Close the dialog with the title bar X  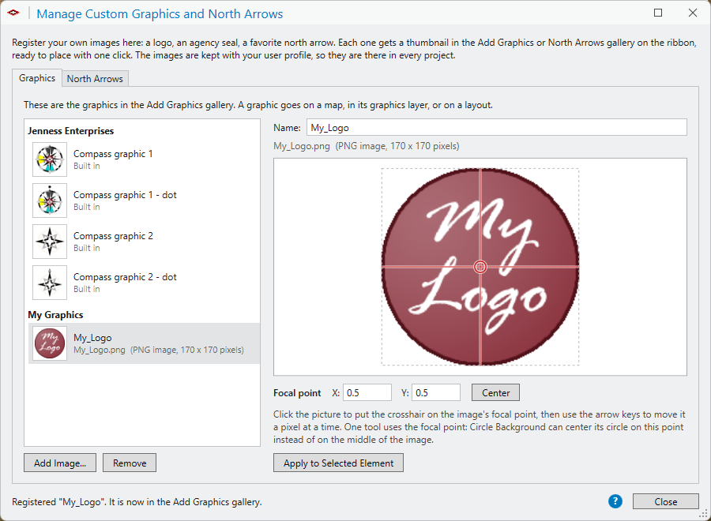tap(692, 13)
